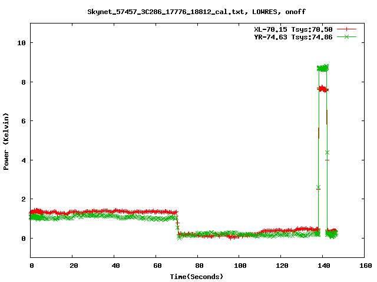Click x-axis tick label 80

click(199, 266)
